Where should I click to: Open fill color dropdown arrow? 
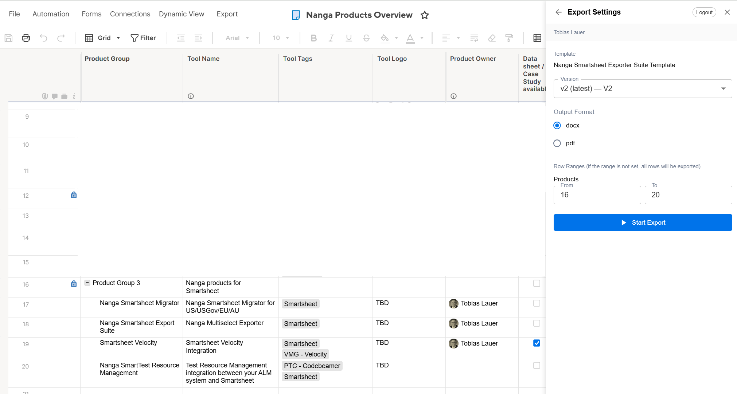tap(396, 38)
